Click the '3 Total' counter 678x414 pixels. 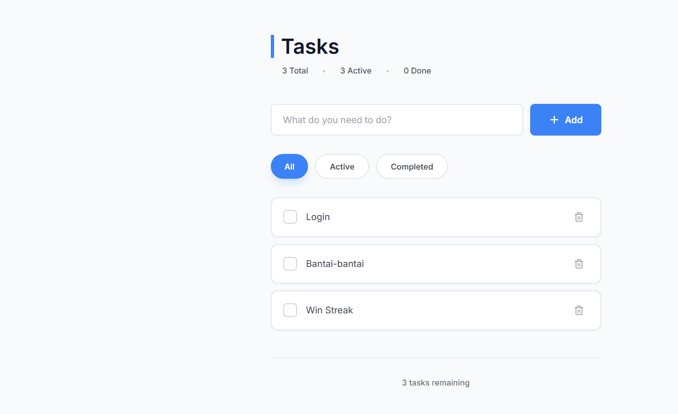295,71
